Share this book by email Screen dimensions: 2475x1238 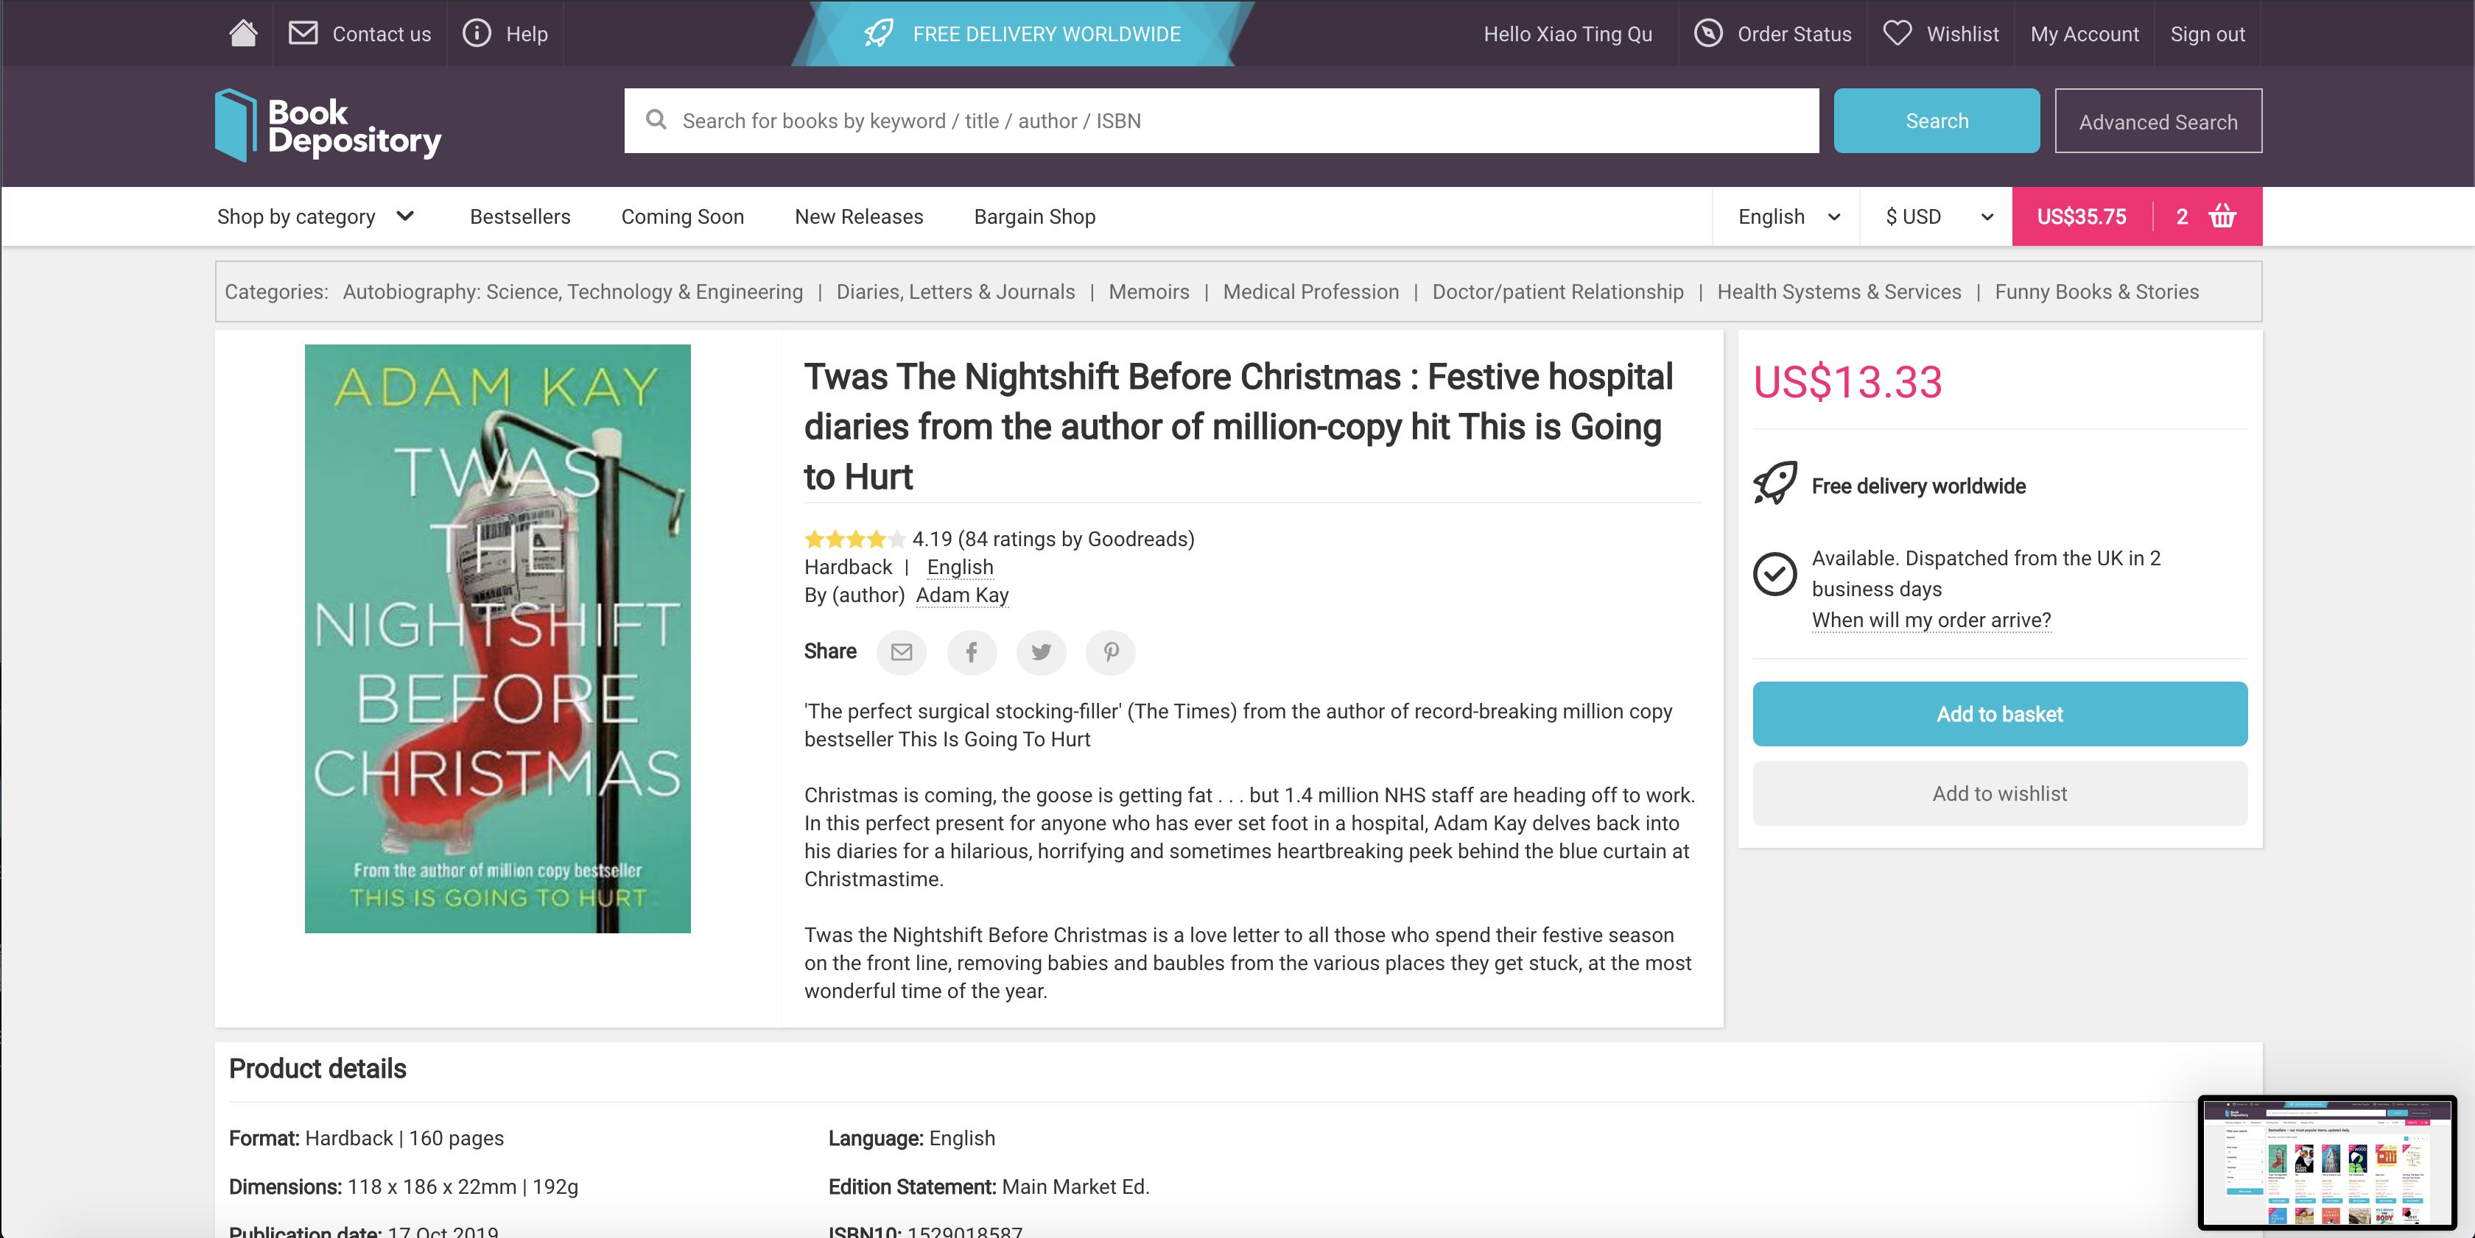[901, 651]
